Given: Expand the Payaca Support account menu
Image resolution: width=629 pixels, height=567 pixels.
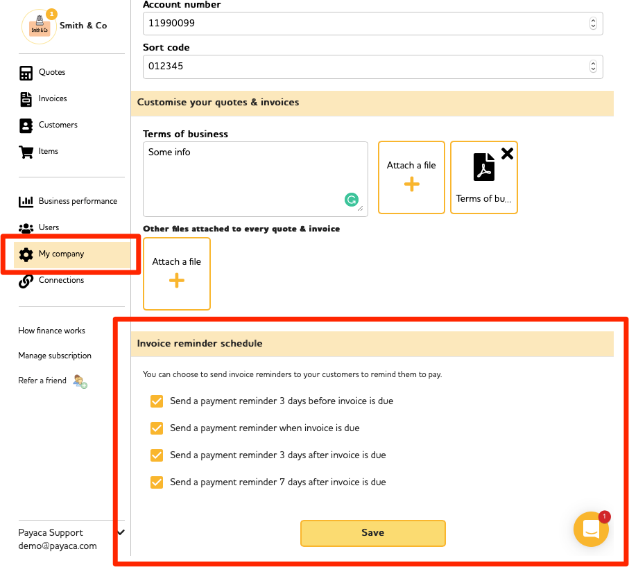Looking at the screenshot, I should (121, 532).
